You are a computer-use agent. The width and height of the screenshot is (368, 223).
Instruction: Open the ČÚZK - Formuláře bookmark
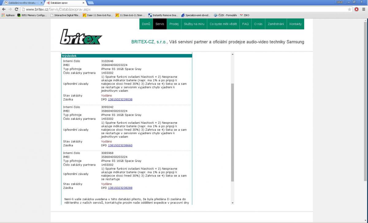(225, 15)
